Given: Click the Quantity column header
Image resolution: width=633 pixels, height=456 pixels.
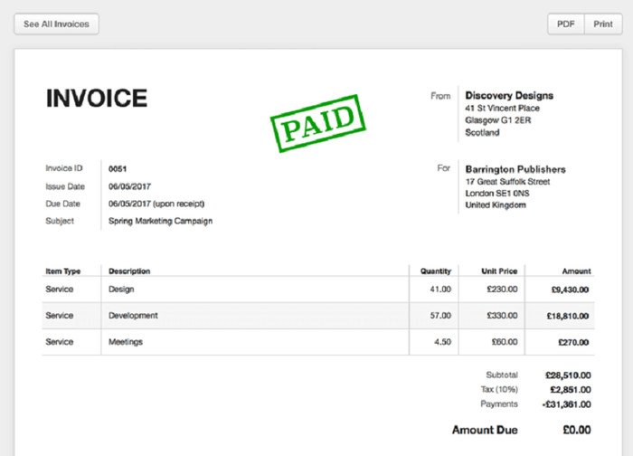Looking at the screenshot, I should pos(436,271).
